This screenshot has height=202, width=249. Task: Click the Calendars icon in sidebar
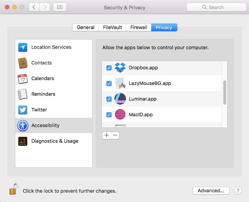(22, 79)
